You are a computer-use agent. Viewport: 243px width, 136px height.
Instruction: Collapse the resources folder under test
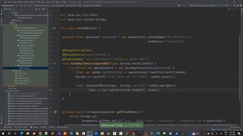[x=11, y=71]
